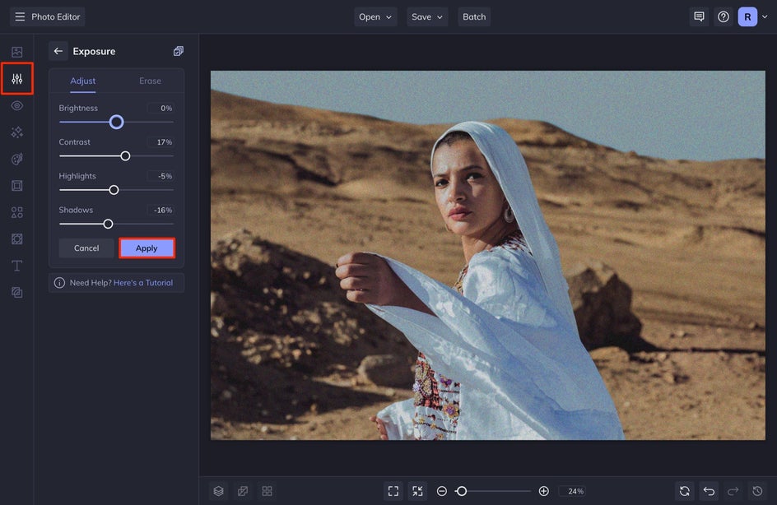Zoom out with the minus icon
The width and height of the screenshot is (777, 505).
(441, 491)
